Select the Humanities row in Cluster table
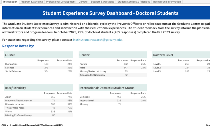 11,64
